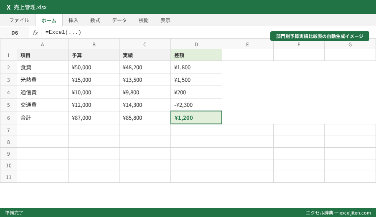Select column B header
This screenshot has height=217, width=376.
click(94, 44)
